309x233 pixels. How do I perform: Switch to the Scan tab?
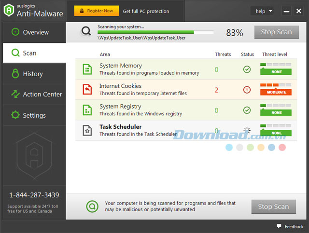pos(34,53)
